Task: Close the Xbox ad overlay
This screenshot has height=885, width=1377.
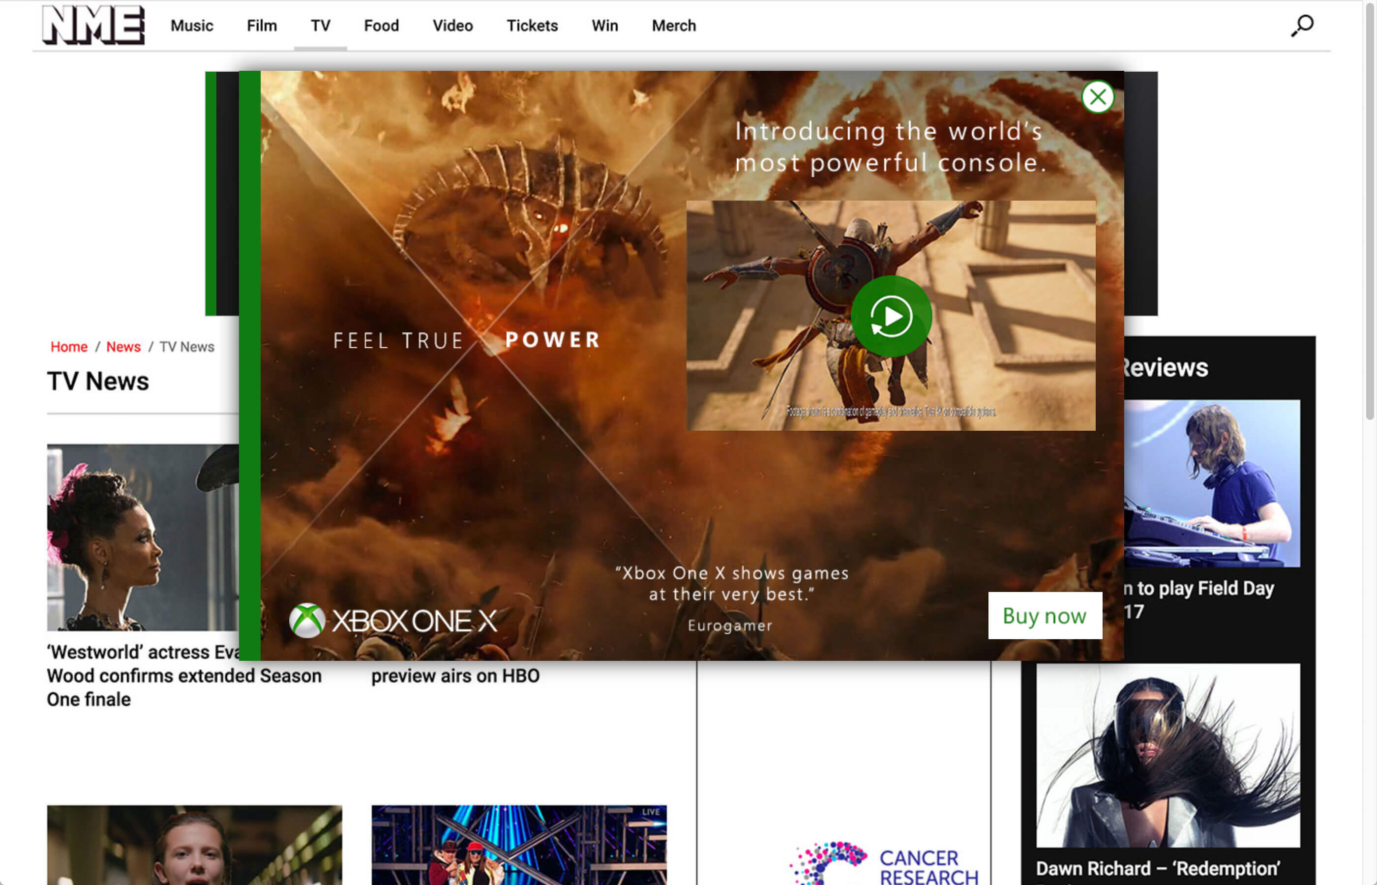Action: click(x=1097, y=96)
